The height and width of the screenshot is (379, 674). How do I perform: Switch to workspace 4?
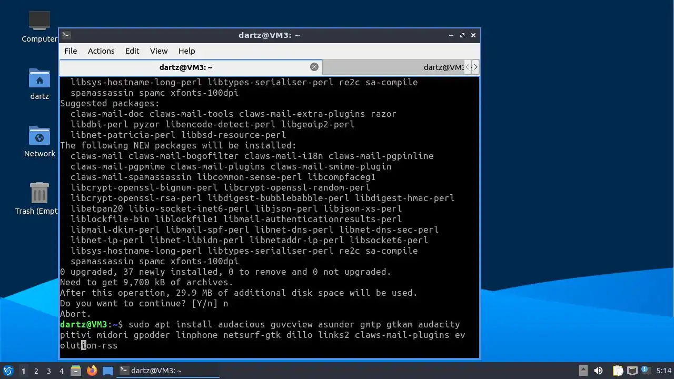click(61, 371)
